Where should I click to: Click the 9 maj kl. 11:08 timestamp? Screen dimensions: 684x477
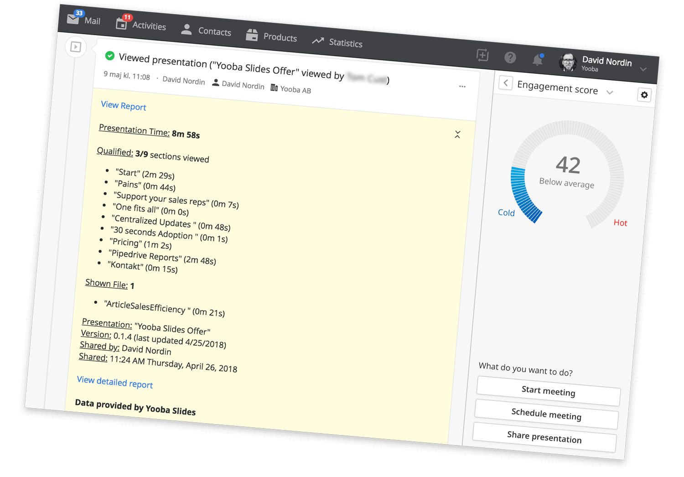(127, 75)
